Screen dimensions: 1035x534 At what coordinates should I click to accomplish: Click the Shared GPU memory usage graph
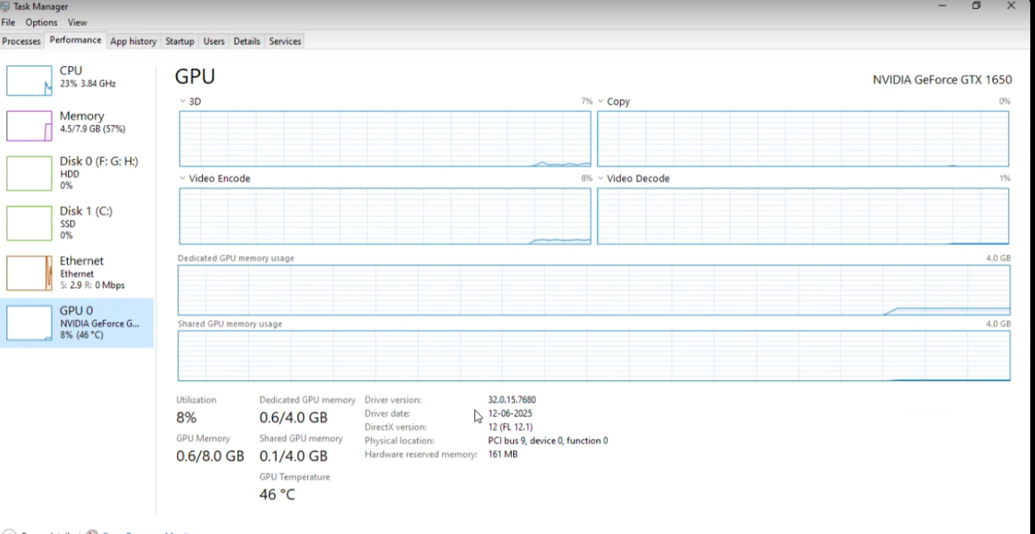point(594,356)
